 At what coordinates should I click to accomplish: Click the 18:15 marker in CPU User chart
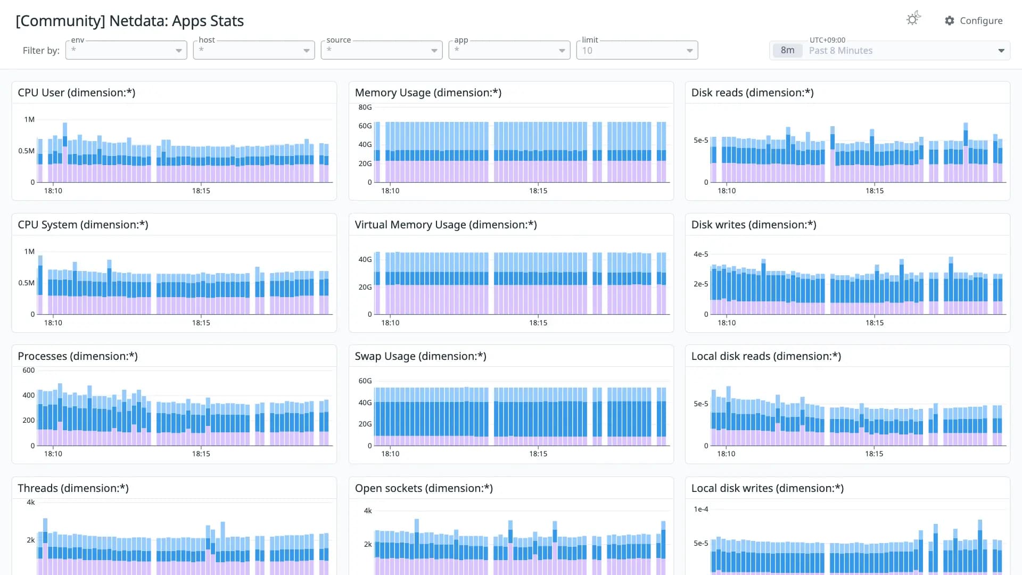tap(201, 191)
